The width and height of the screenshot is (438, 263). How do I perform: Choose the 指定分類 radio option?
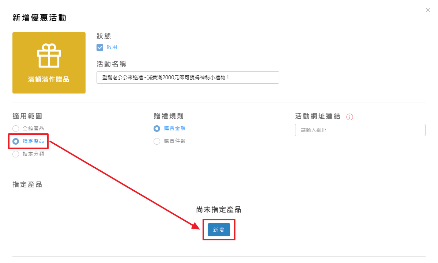[16, 154]
